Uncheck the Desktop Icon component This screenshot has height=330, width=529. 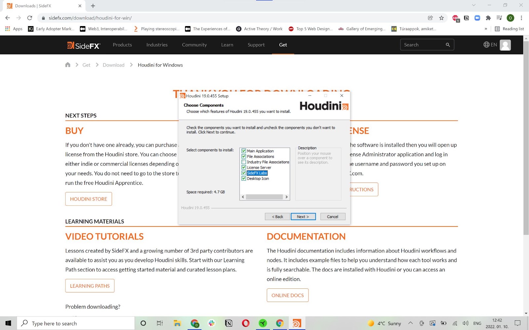(244, 179)
